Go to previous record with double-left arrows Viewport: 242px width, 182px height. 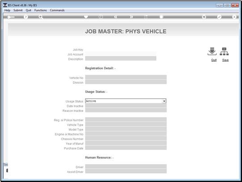click(x=116, y=17)
